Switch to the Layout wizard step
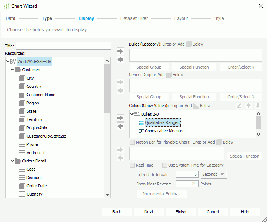 tap(181, 18)
